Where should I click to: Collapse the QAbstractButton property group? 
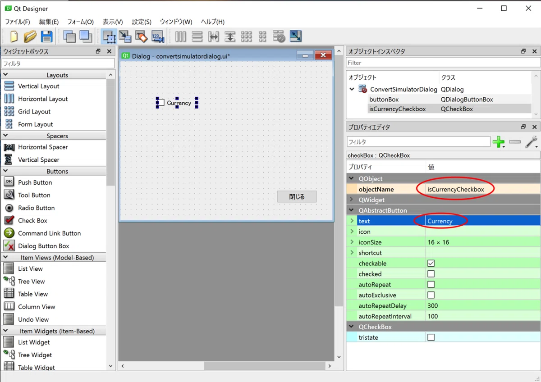tap(352, 210)
